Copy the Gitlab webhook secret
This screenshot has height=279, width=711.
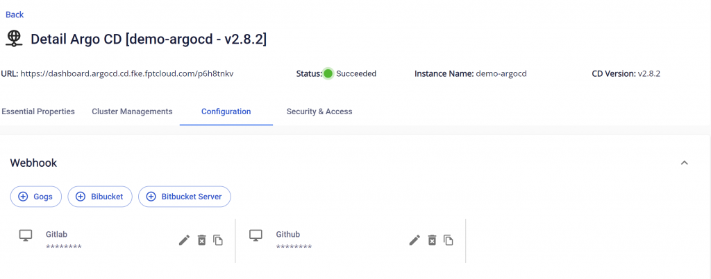coord(218,240)
